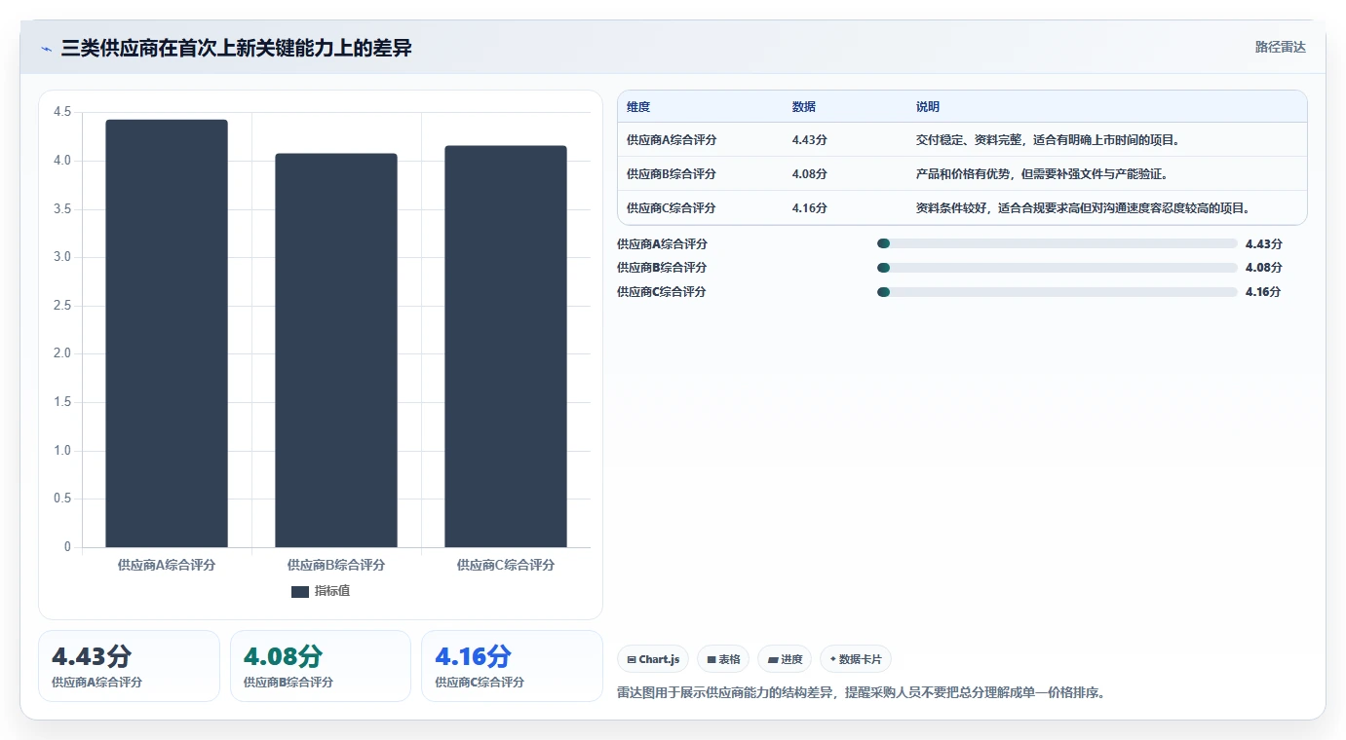The height and width of the screenshot is (740, 1346).
Task: Click table cell 供应商C综合评分
Action: point(672,208)
